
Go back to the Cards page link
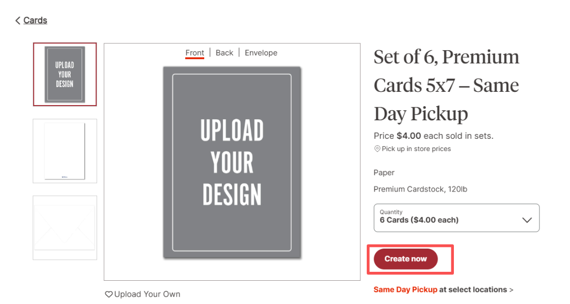tap(35, 21)
